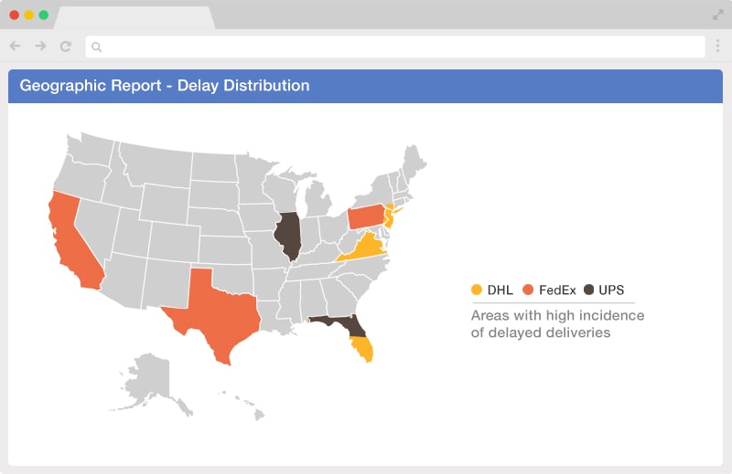The height and width of the screenshot is (474, 732).
Task: Click the browser back arrow
Action: [15, 46]
